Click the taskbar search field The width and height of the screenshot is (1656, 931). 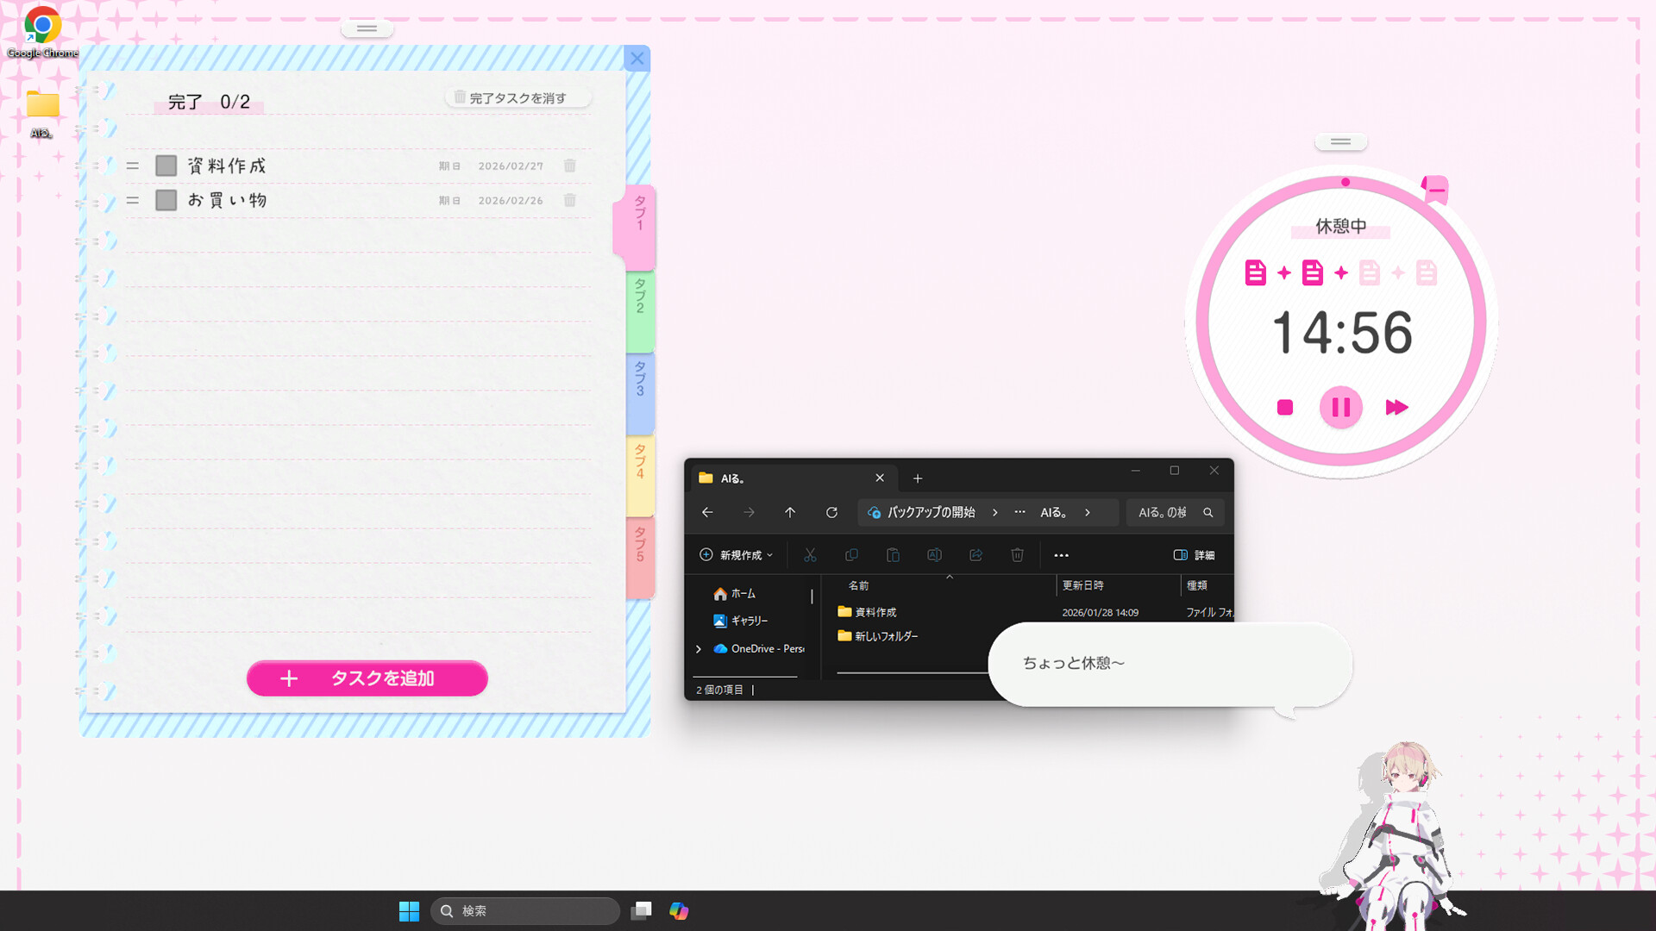click(x=525, y=910)
